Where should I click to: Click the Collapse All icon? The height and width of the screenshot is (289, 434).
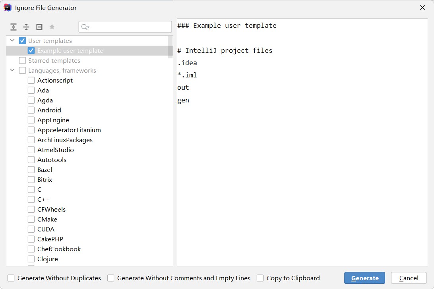click(x=26, y=27)
